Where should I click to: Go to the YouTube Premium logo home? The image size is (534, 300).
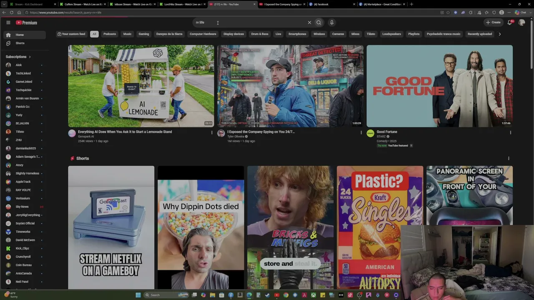[x=27, y=22]
